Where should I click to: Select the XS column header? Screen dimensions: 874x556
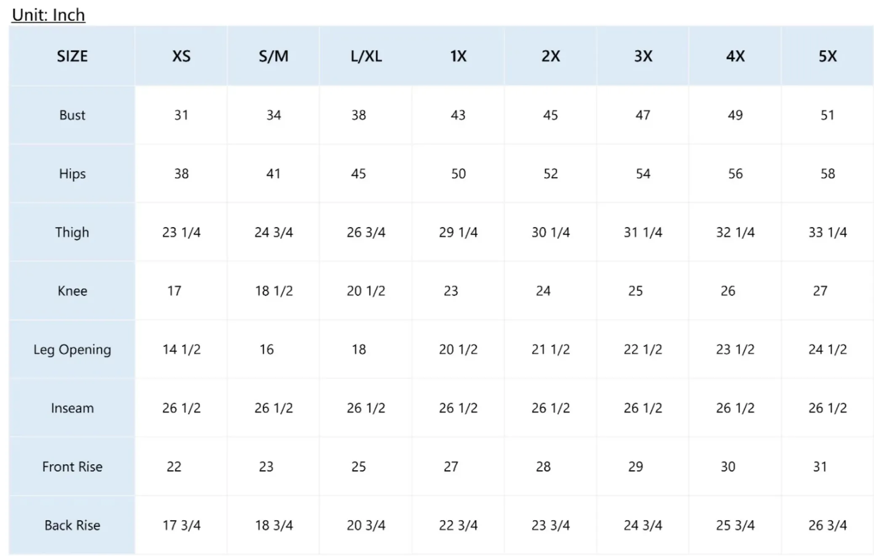tap(181, 56)
